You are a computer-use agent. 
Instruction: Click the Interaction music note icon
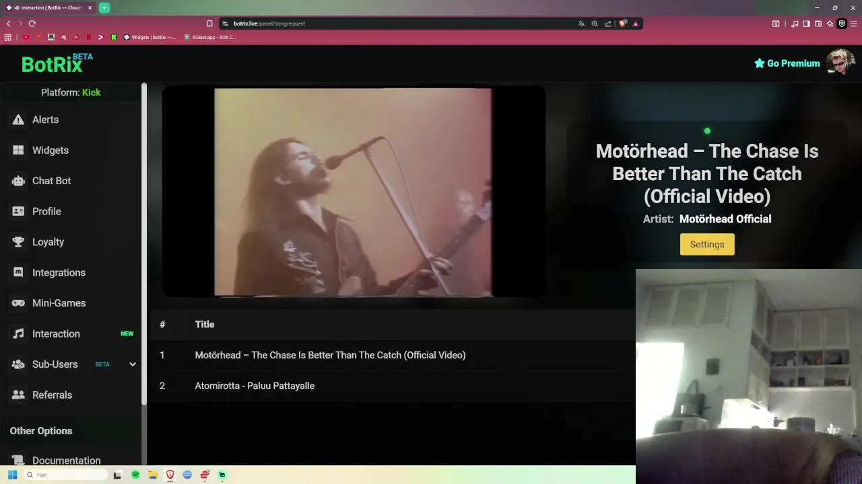pos(18,333)
